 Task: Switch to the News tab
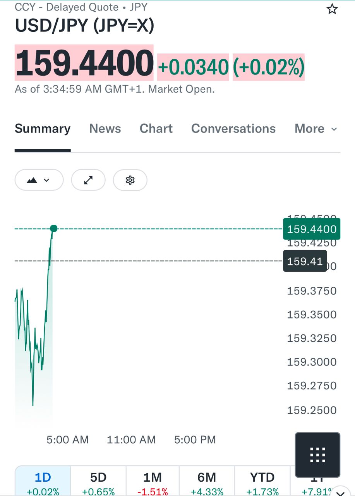point(105,129)
